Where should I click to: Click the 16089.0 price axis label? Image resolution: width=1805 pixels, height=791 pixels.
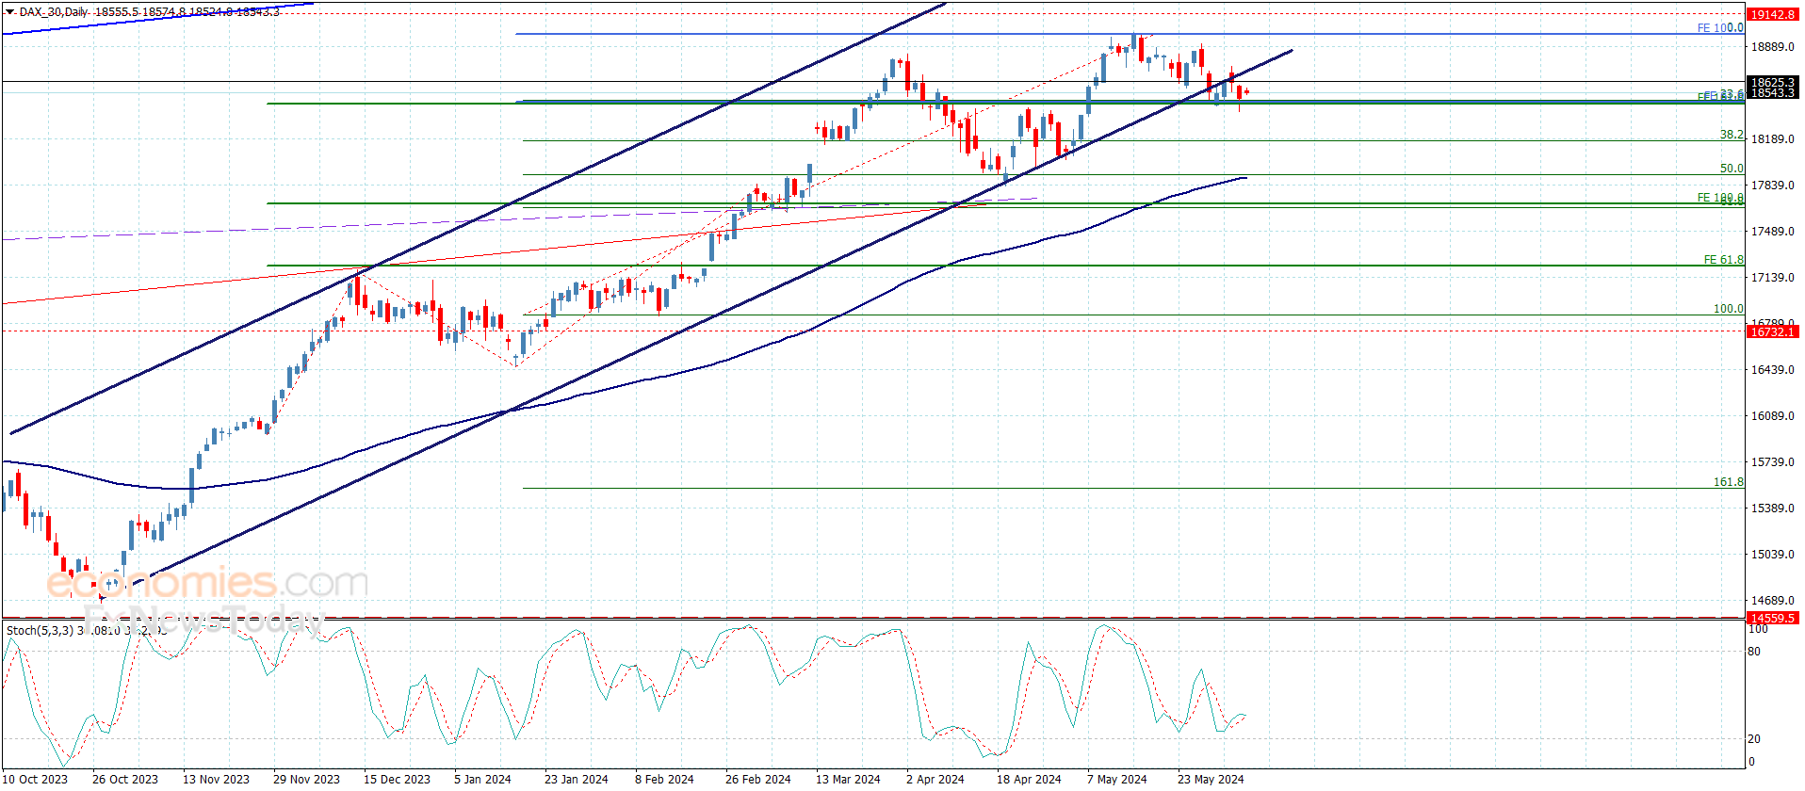pyautogui.click(x=1772, y=416)
